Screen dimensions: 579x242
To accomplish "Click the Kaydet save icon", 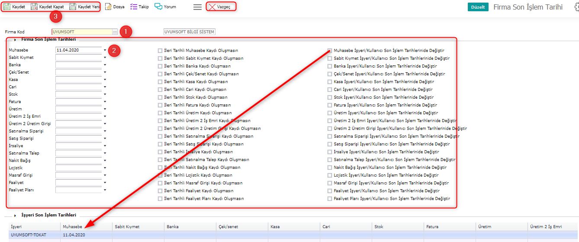I will pyautogui.click(x=7, y=7).
